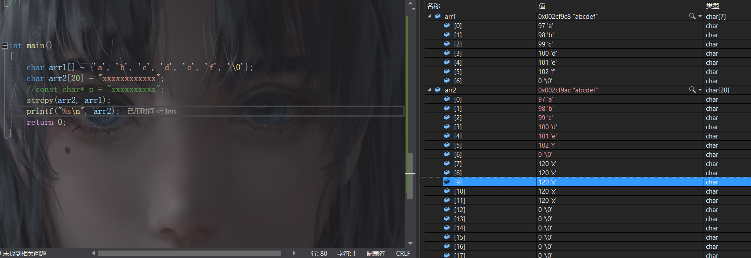Click the char[7] type cell
751x258 pixels.
[x=715, y=16]
